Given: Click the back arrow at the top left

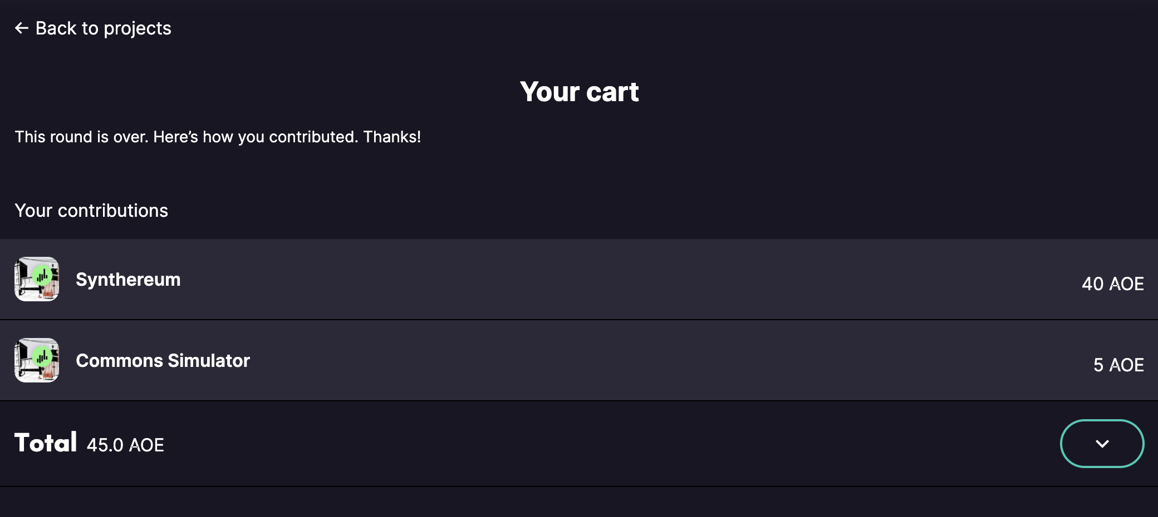Looking at the screenshot, I should [x=21, y=27].
